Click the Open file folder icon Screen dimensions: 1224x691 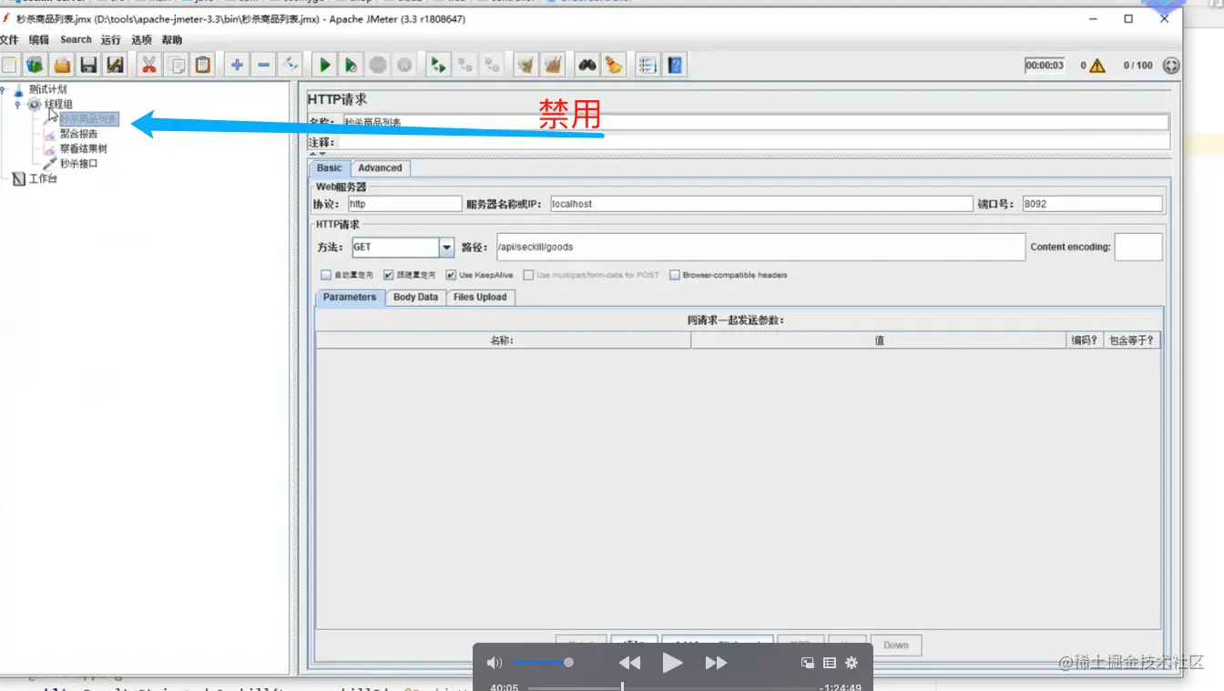(62, 65)
